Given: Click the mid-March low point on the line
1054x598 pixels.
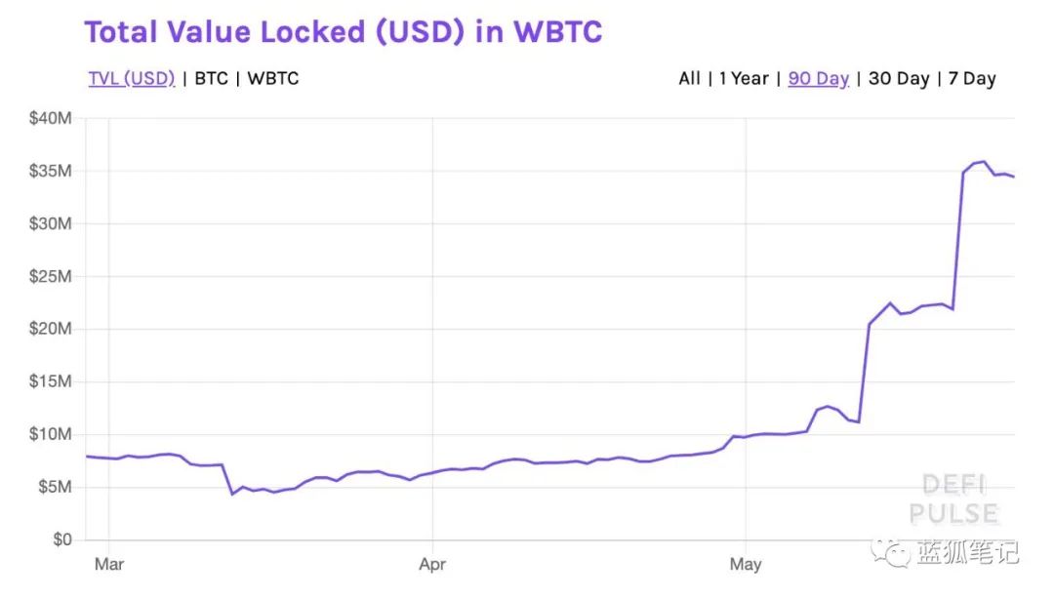Looking at the screenshot, I should click(x=232, y=494).
